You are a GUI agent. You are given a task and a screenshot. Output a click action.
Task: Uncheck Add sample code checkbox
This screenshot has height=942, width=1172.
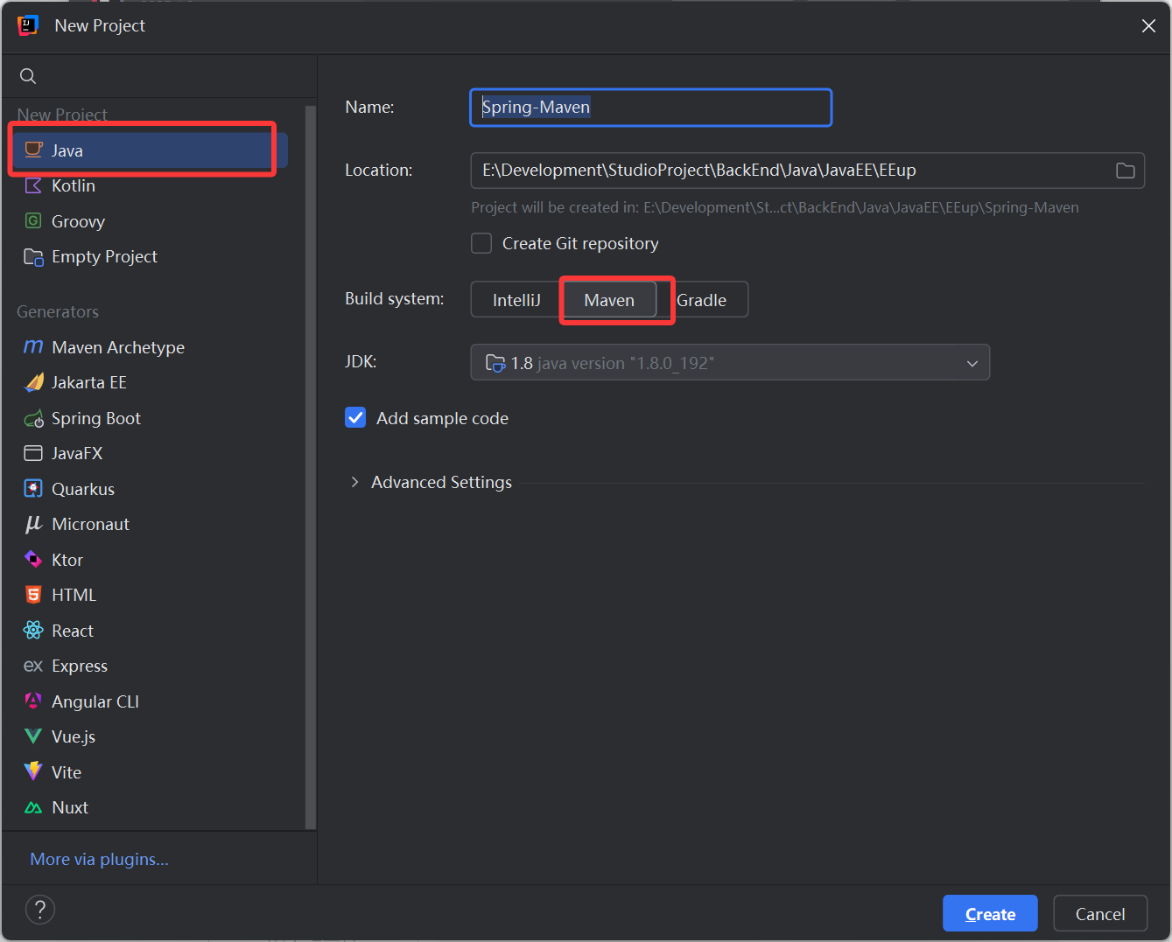[355, 418]
